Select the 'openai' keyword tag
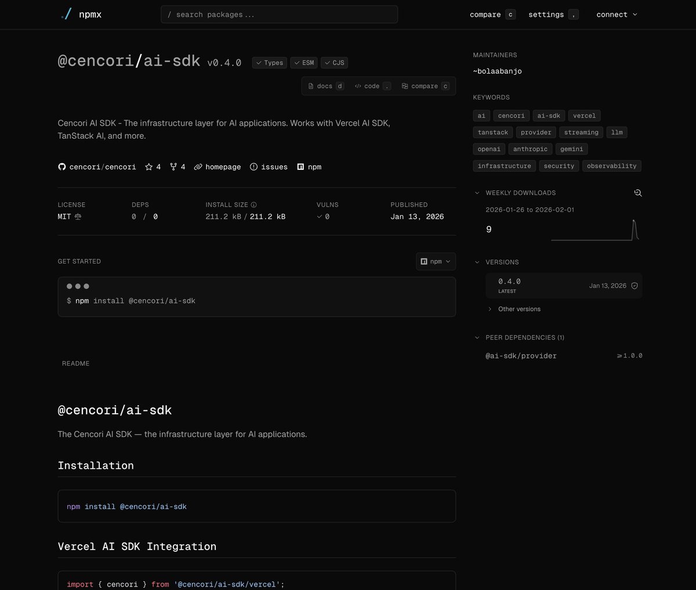The height and width of the screenshot is (590, 696). tap(489, 150)
